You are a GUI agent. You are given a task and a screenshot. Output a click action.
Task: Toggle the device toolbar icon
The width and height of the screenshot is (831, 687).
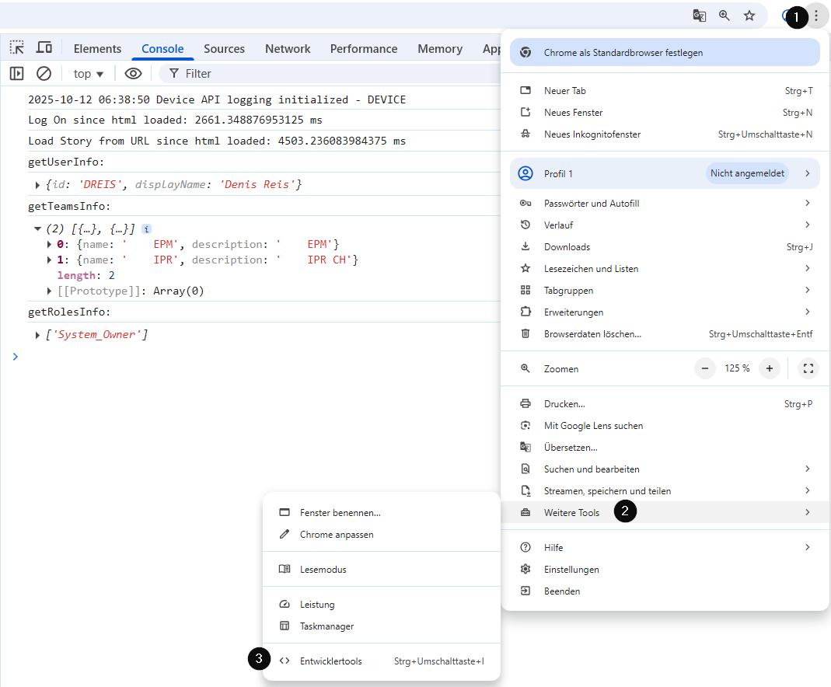click(44, 48)
